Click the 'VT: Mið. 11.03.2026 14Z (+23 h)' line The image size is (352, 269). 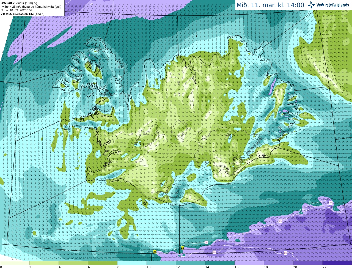(22, 14)
